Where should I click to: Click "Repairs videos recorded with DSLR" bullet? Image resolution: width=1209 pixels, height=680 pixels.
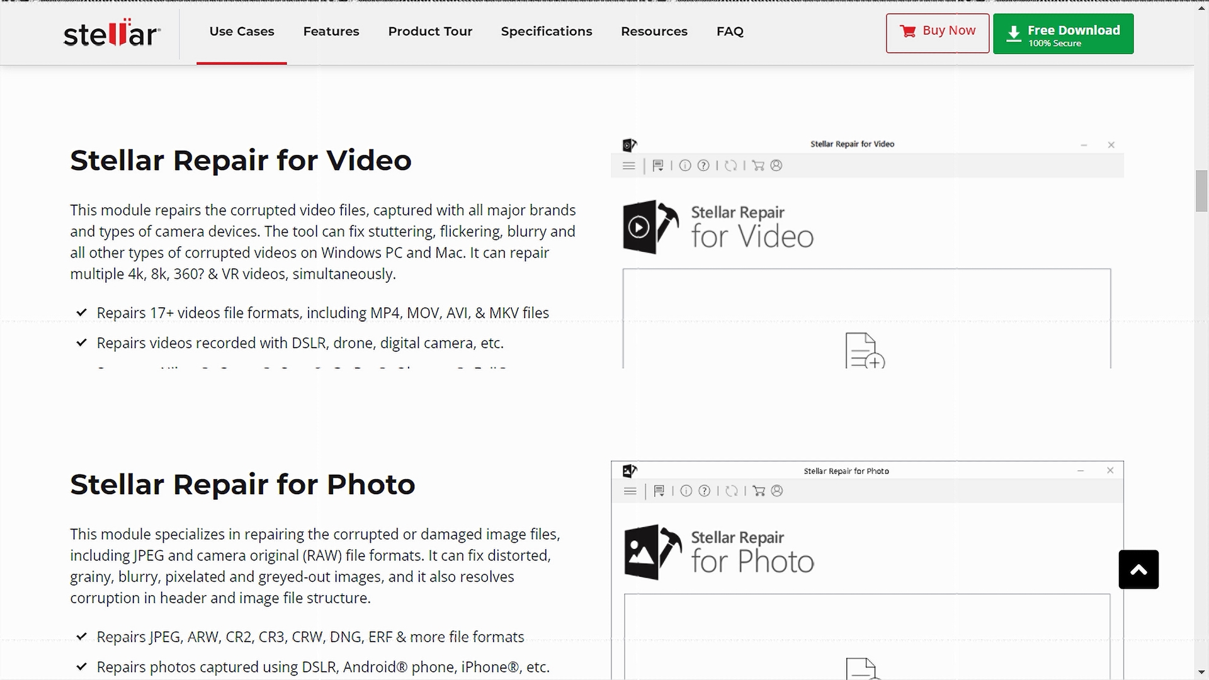coord(300,343)
